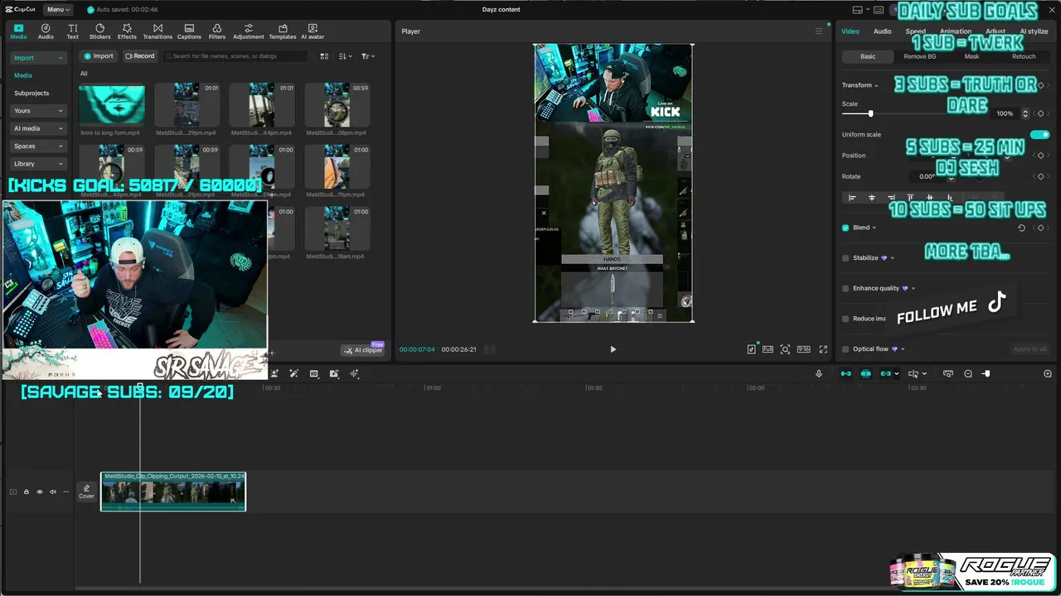The height and width of the screenshot is (596, 1061).
Task: Select the Retouch sub-tab
Action: (1024, 56)
